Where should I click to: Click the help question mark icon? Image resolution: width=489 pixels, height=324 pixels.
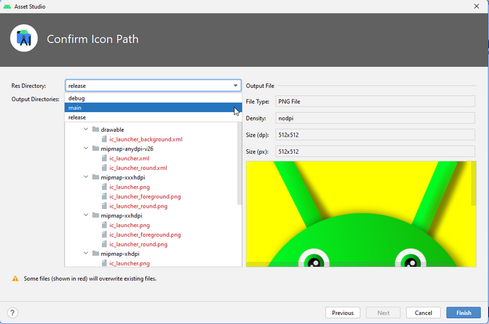pyautogui.click(x=13, y=313)
